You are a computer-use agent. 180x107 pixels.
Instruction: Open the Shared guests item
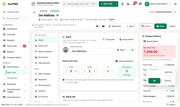click(x=45, y=85)
